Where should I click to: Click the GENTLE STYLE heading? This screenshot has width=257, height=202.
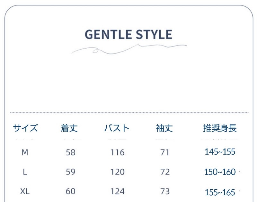[x=128, y=35]
